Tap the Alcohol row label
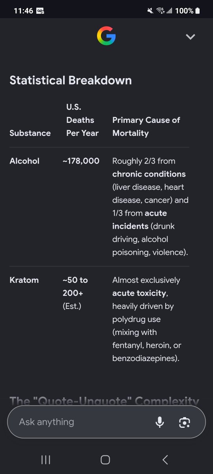 [24, 161]
